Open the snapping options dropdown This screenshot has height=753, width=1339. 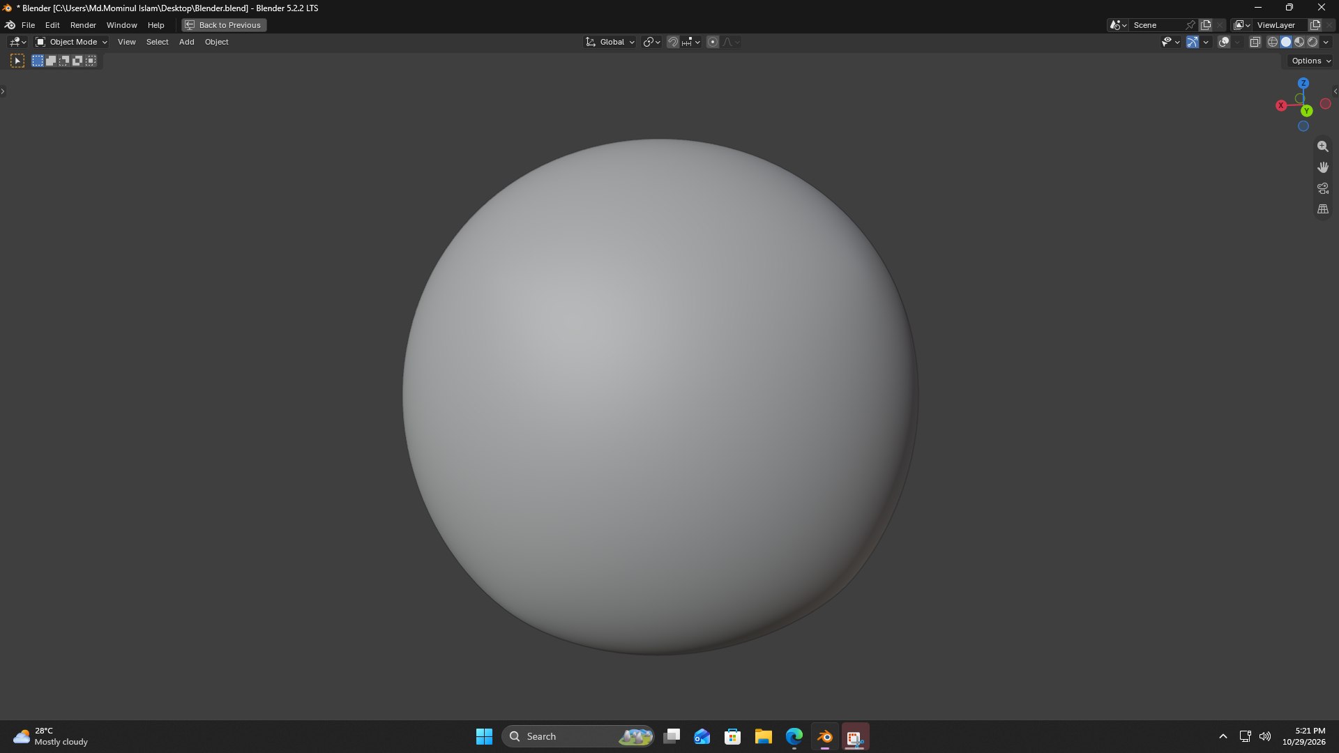692,43
